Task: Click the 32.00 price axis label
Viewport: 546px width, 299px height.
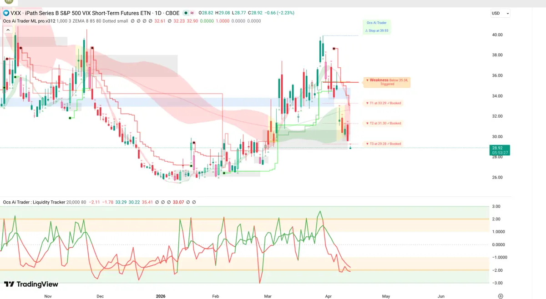Action: coord(497,116)
